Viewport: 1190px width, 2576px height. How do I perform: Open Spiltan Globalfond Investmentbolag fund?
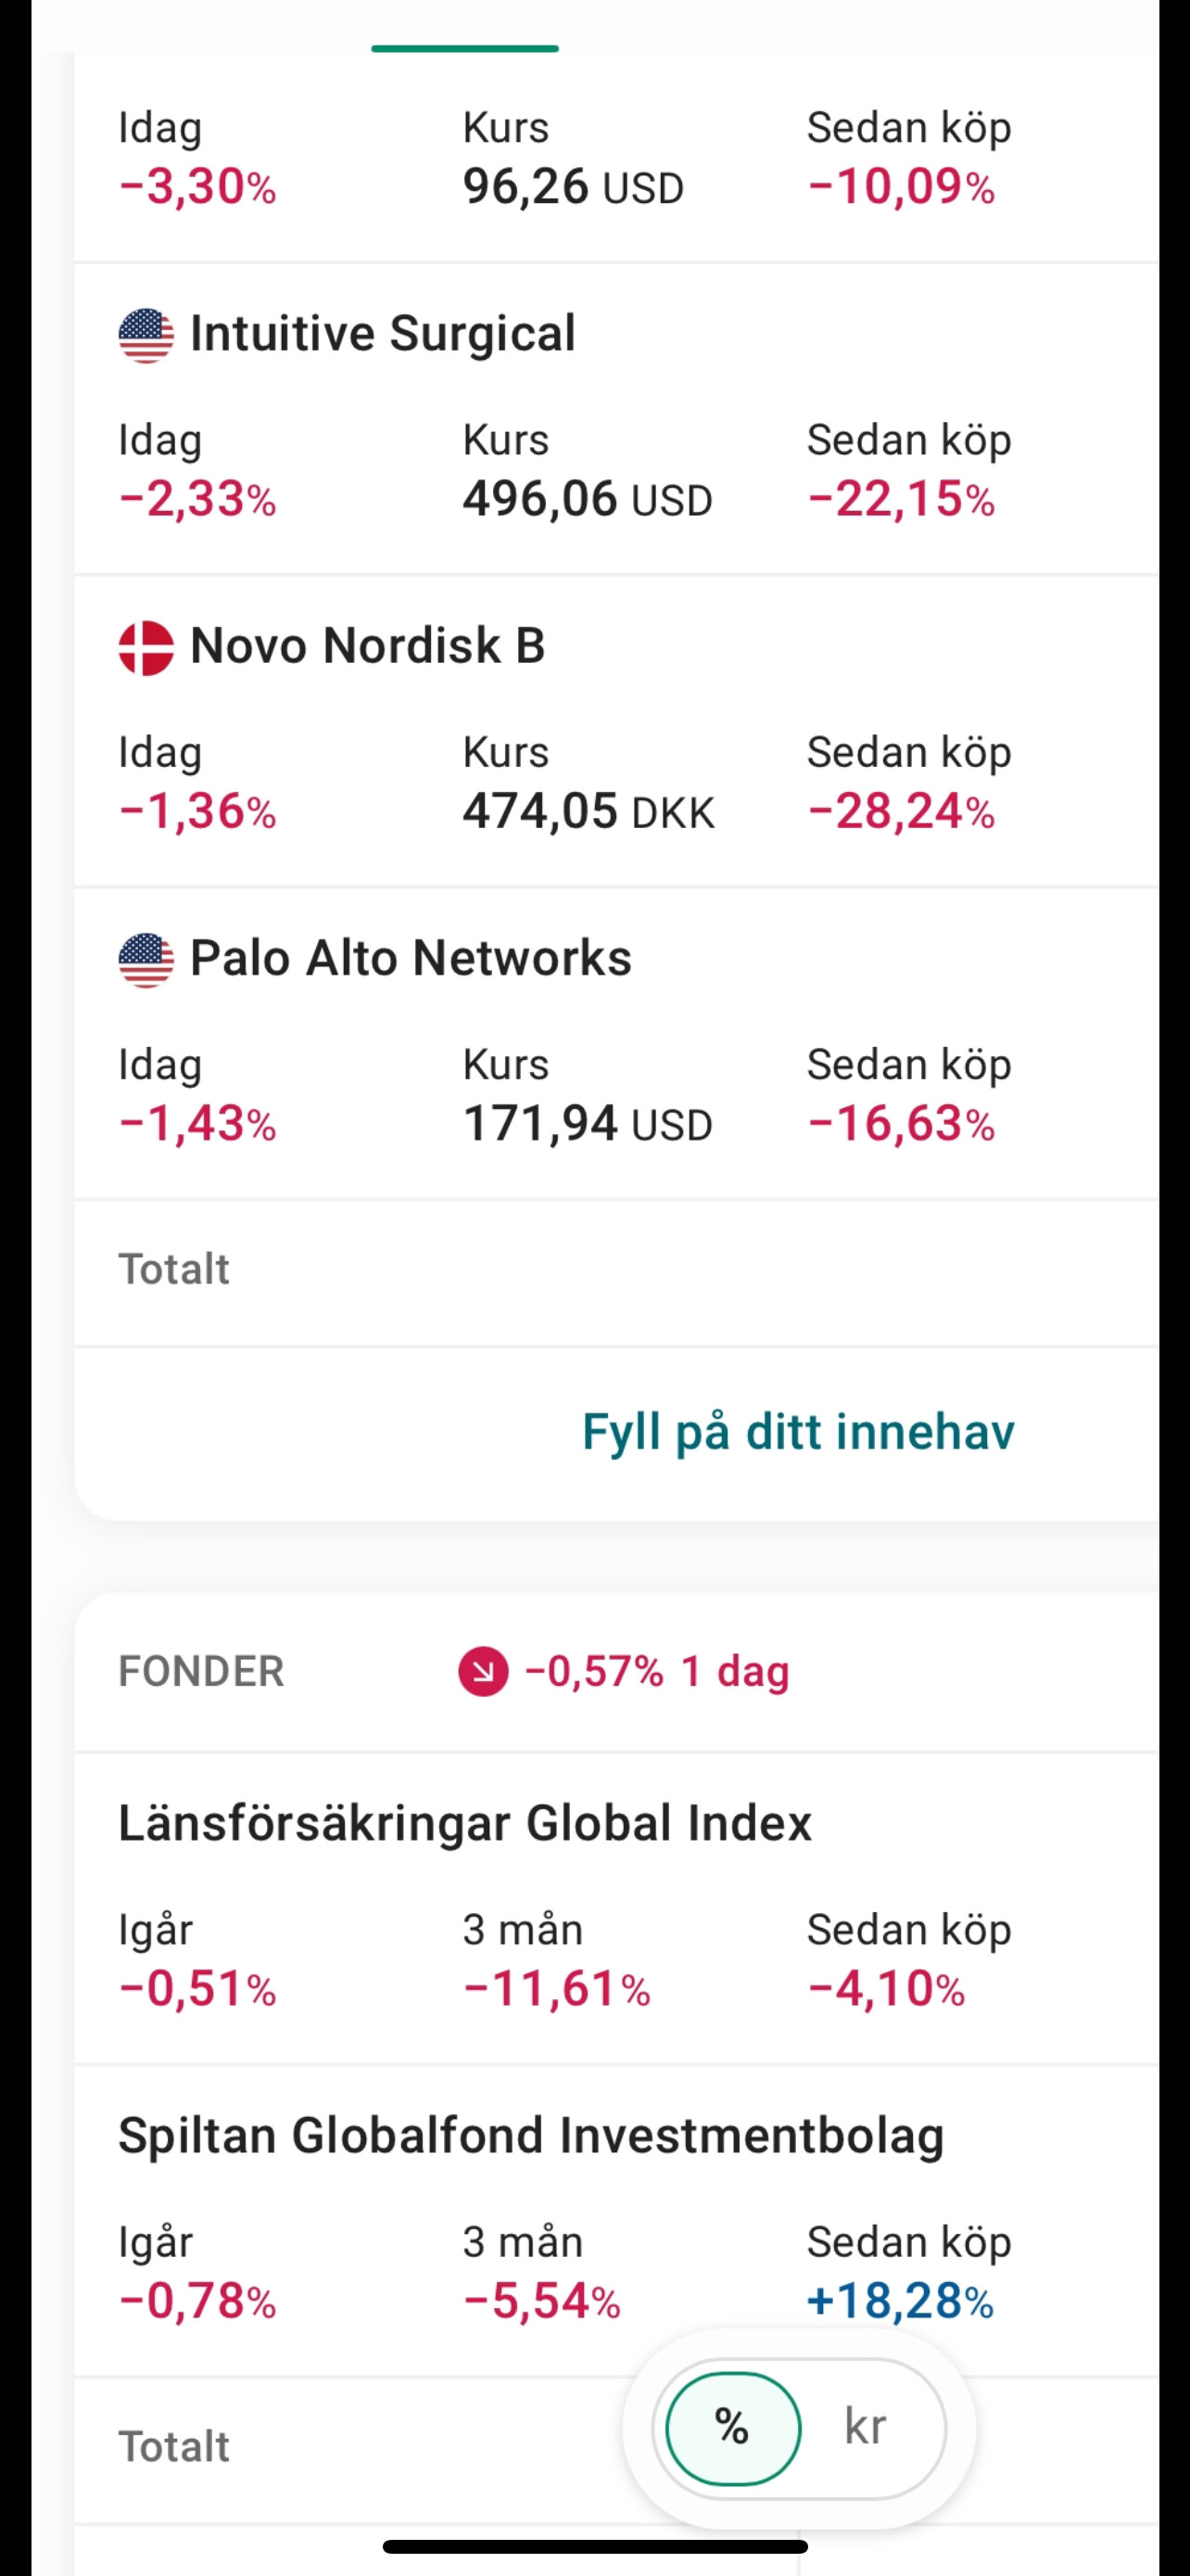coord(530,2135)
